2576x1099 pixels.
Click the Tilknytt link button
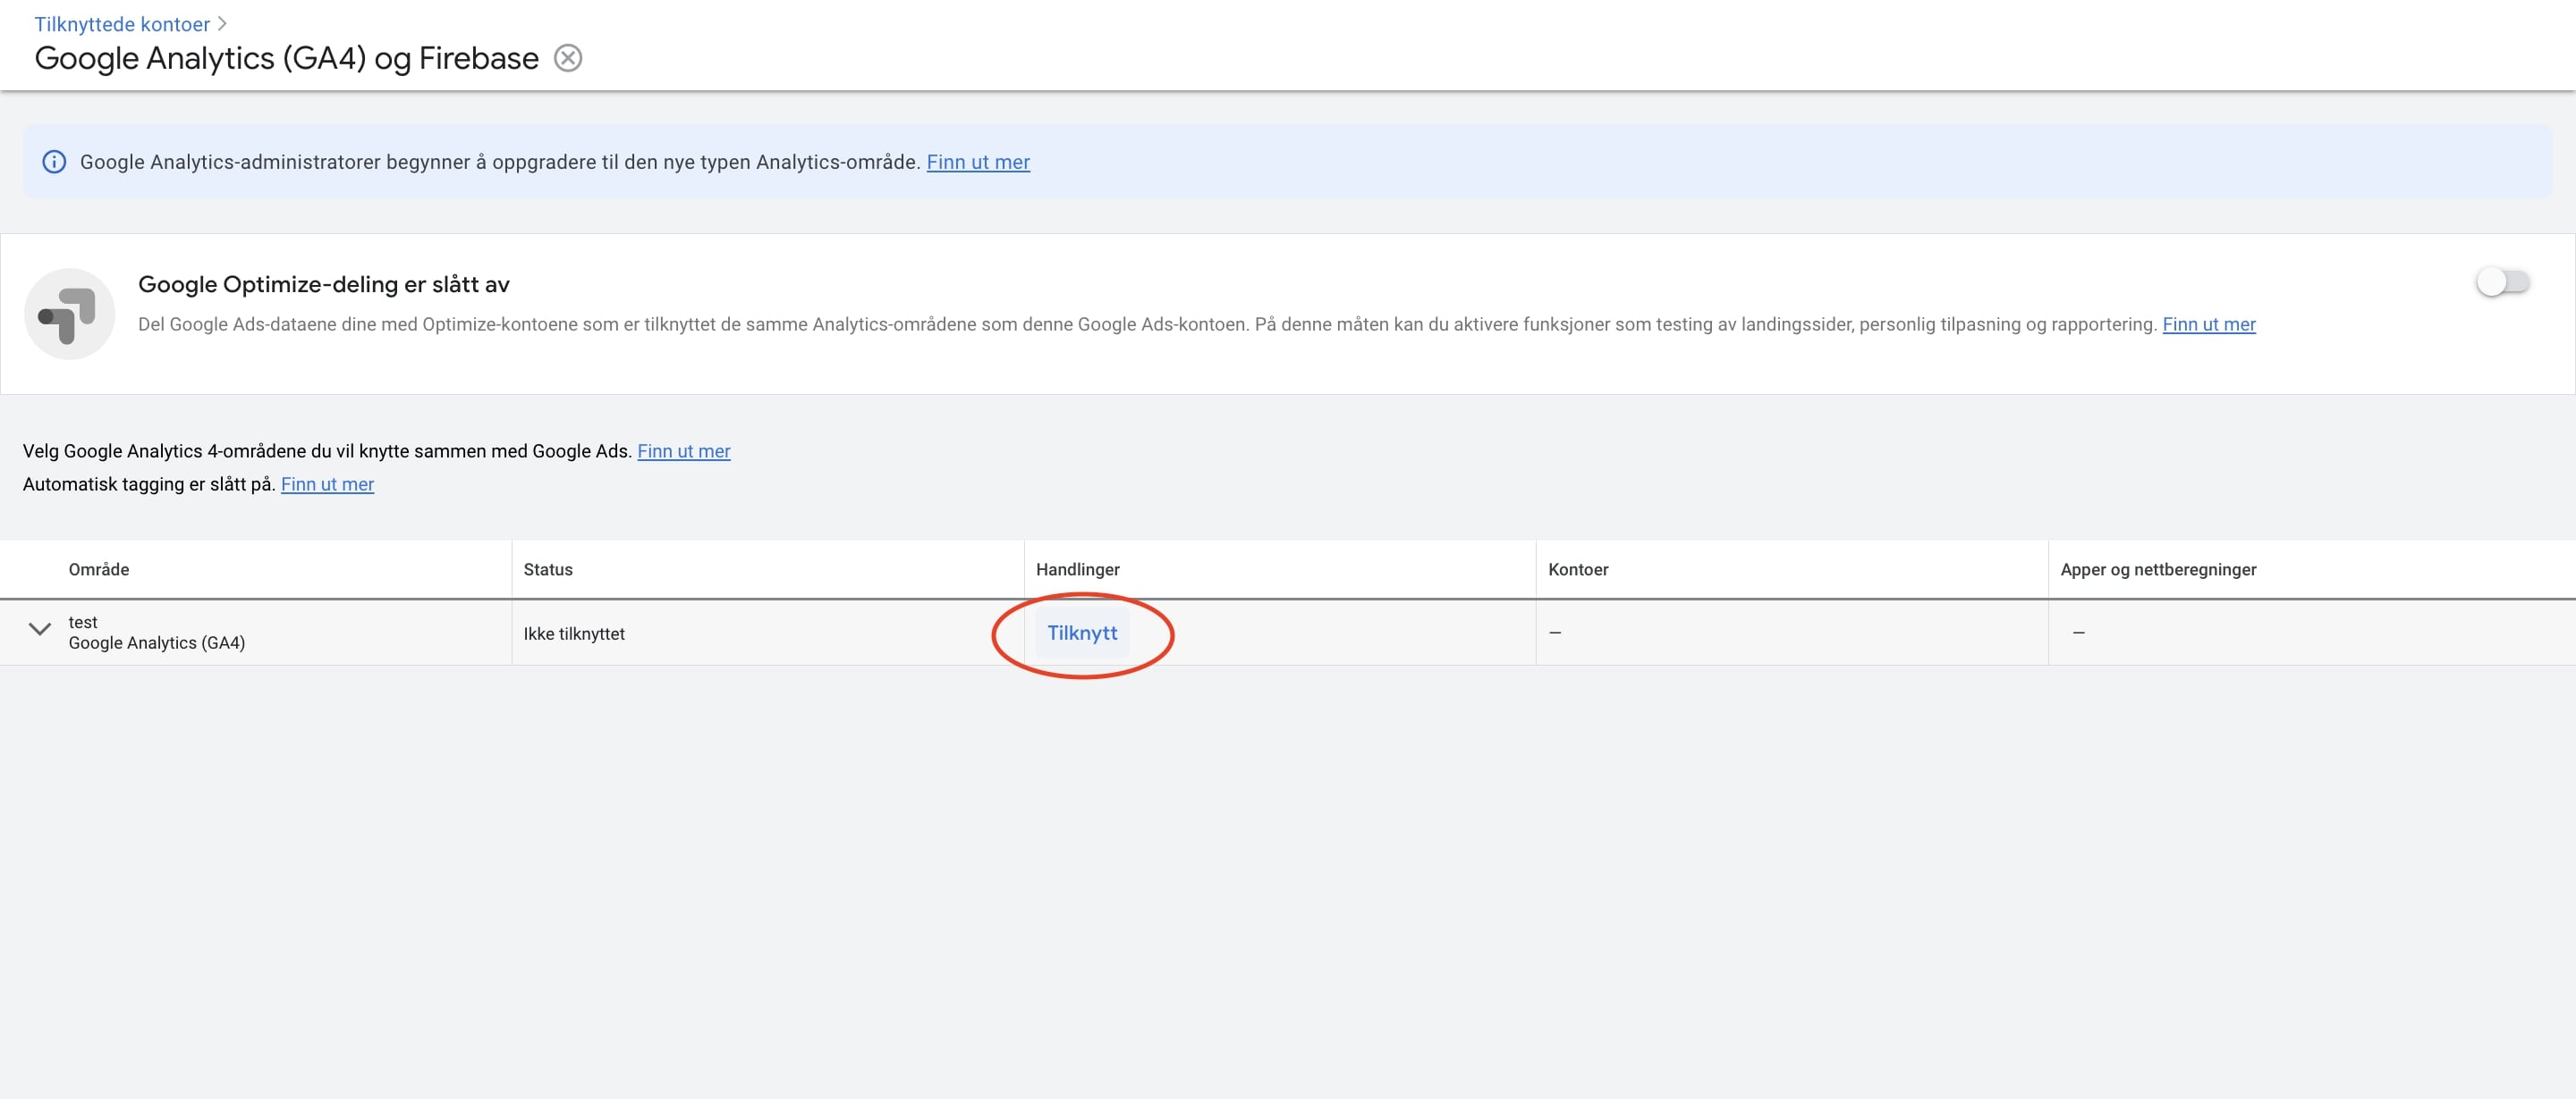point(1082,633)
